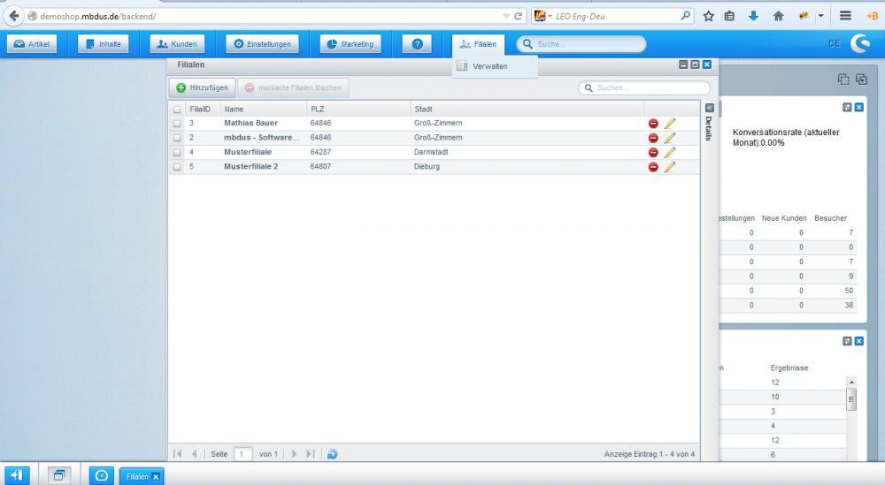Check the box for Mathias Bauer row
The width and height of the screenshot is (885, 485).
tap(177, 124)
